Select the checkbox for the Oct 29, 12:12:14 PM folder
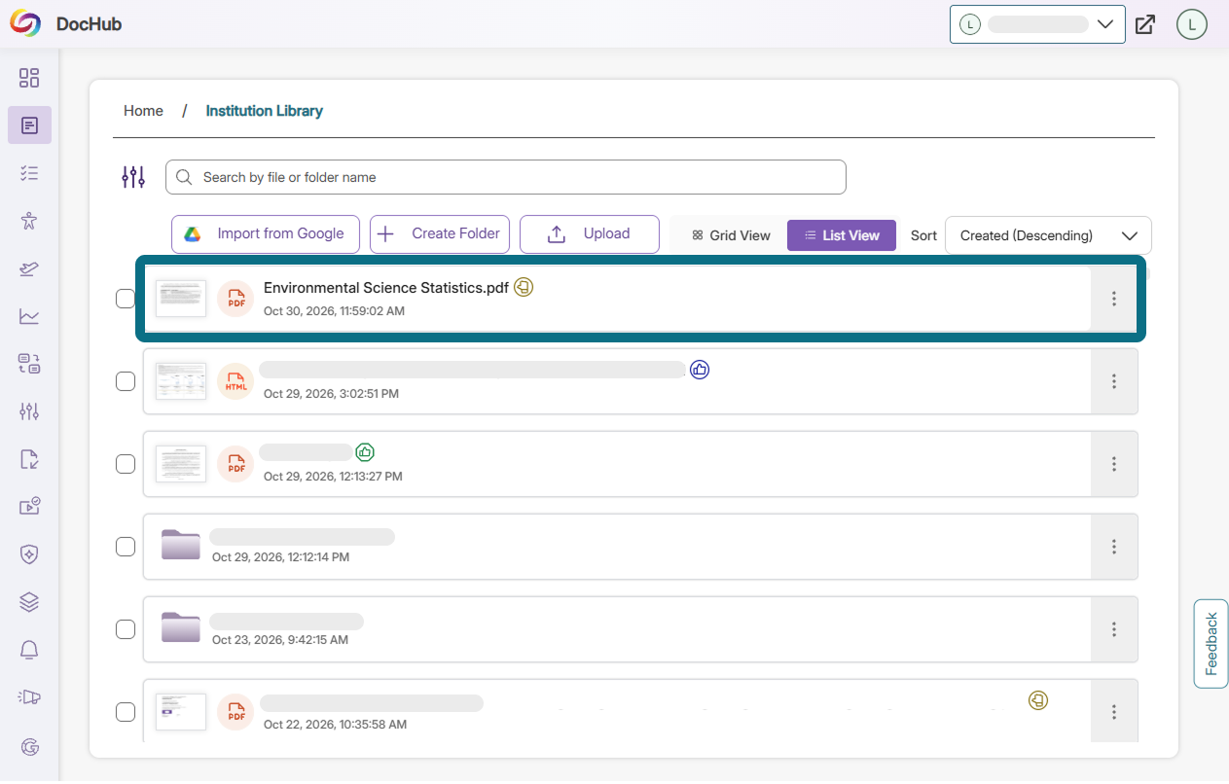 (126, 547)
